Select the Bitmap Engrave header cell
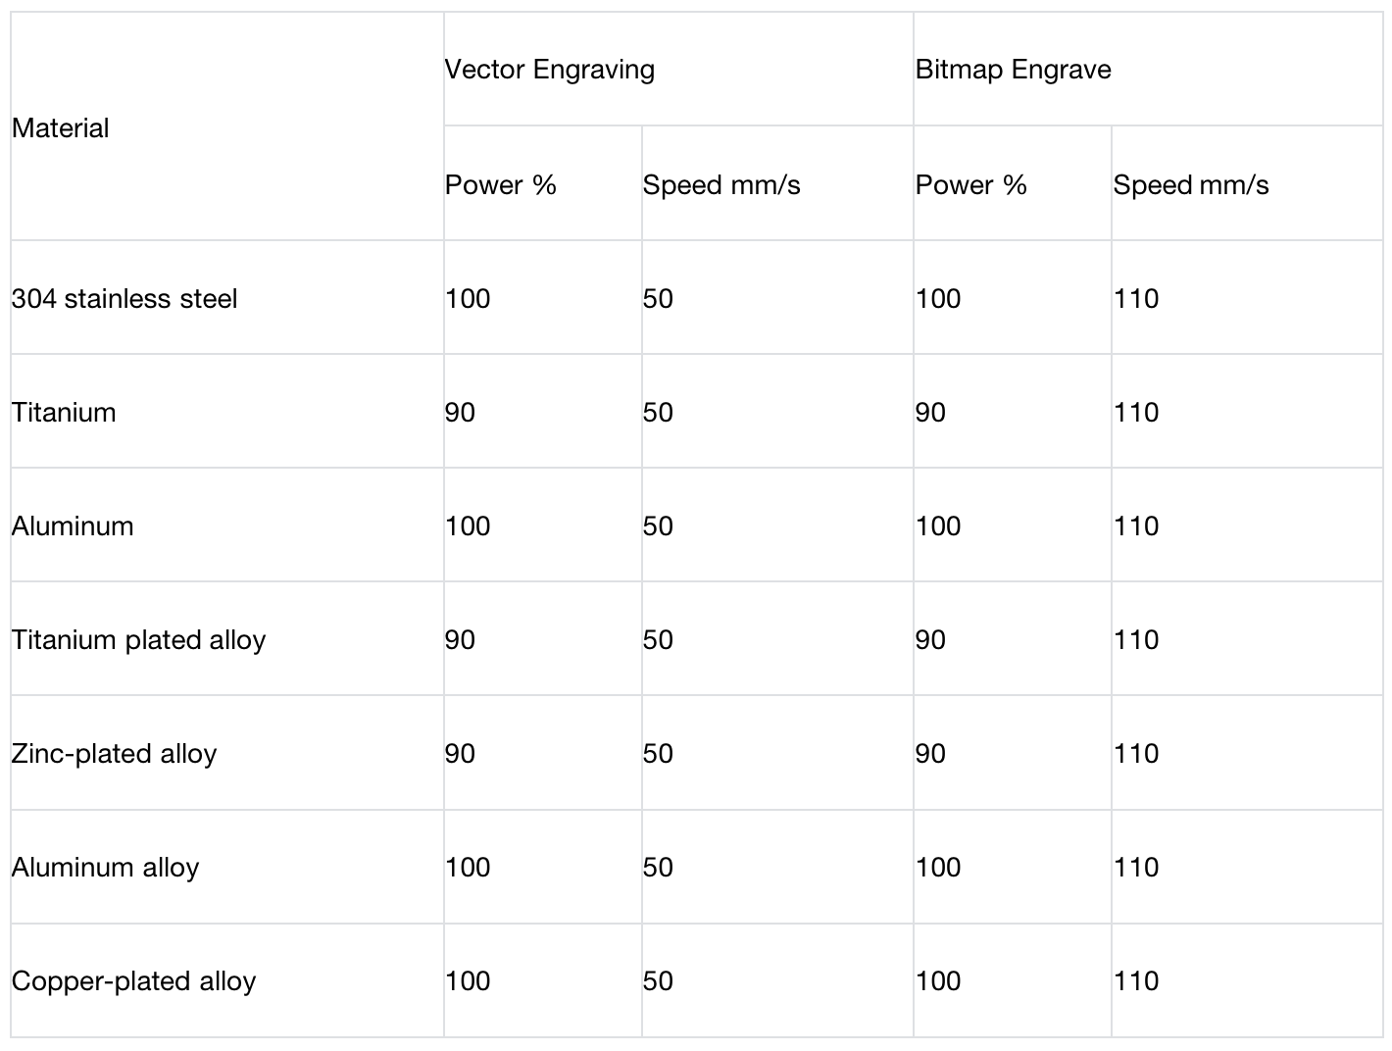The width and height of the screenshot is (1392, 1051). [x=1013, y=70]
